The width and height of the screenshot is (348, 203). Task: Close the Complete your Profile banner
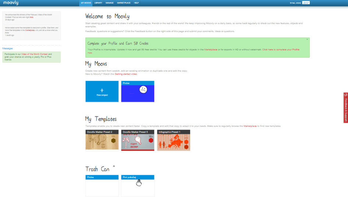click(307, 39)
